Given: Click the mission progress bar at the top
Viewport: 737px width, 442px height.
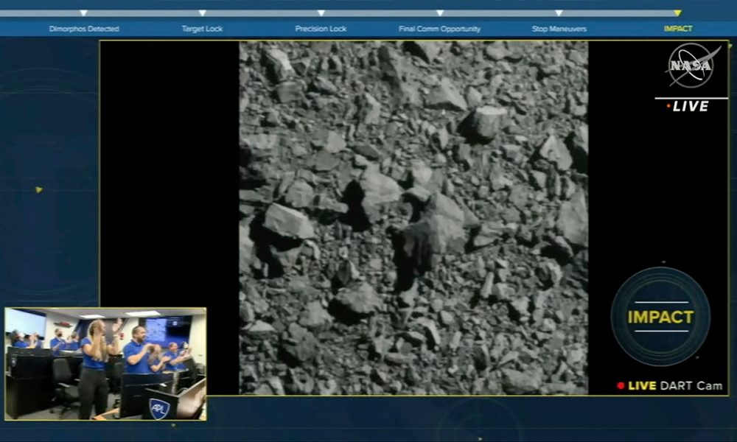Looking at the screenshot, I should pyautogui.click(x=368, y=12).
